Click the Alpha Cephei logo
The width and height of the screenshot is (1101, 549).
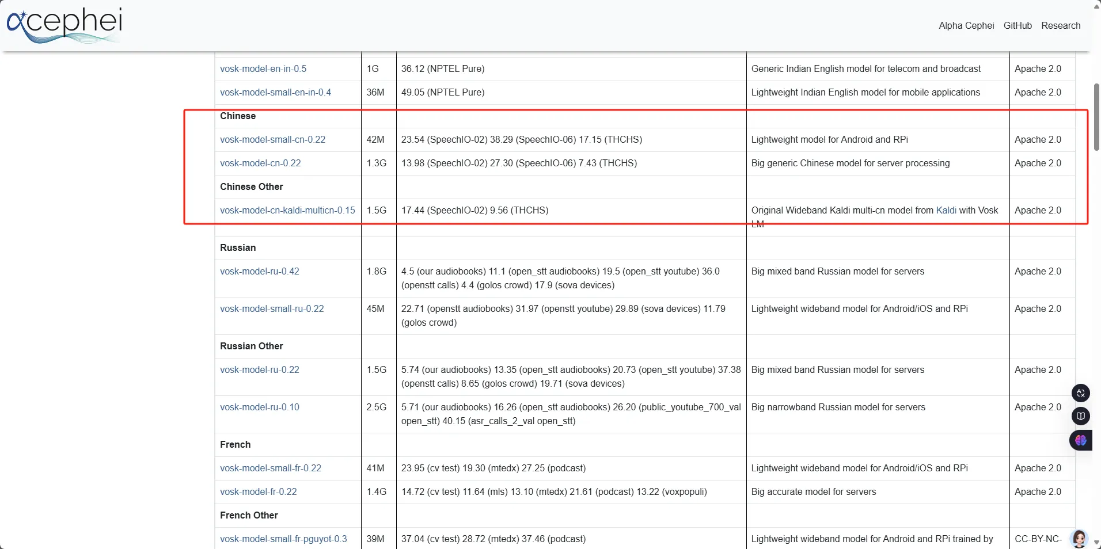pyautogui.click(x=64, y=25)
